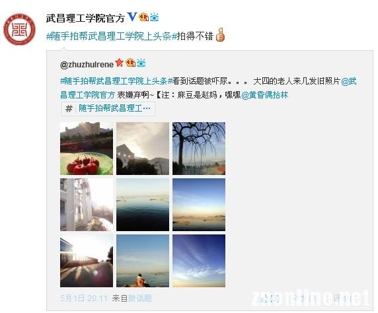Viewport: 378px width, 313px height.
Task: View the sunlit road with shadows photo
Action: (87, 261)
